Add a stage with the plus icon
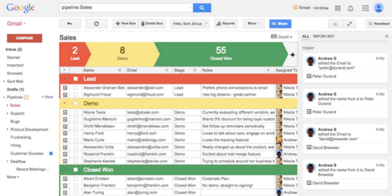392x196 pixels. (x=293, y=55)
